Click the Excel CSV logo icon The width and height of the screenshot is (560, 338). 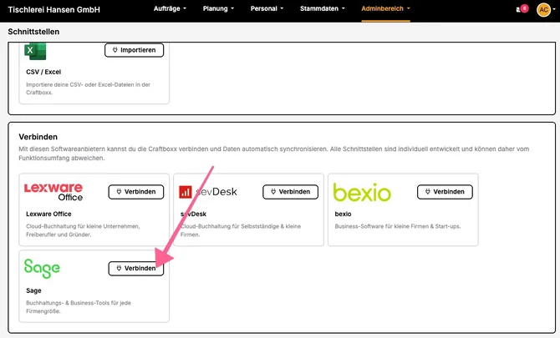35,52
